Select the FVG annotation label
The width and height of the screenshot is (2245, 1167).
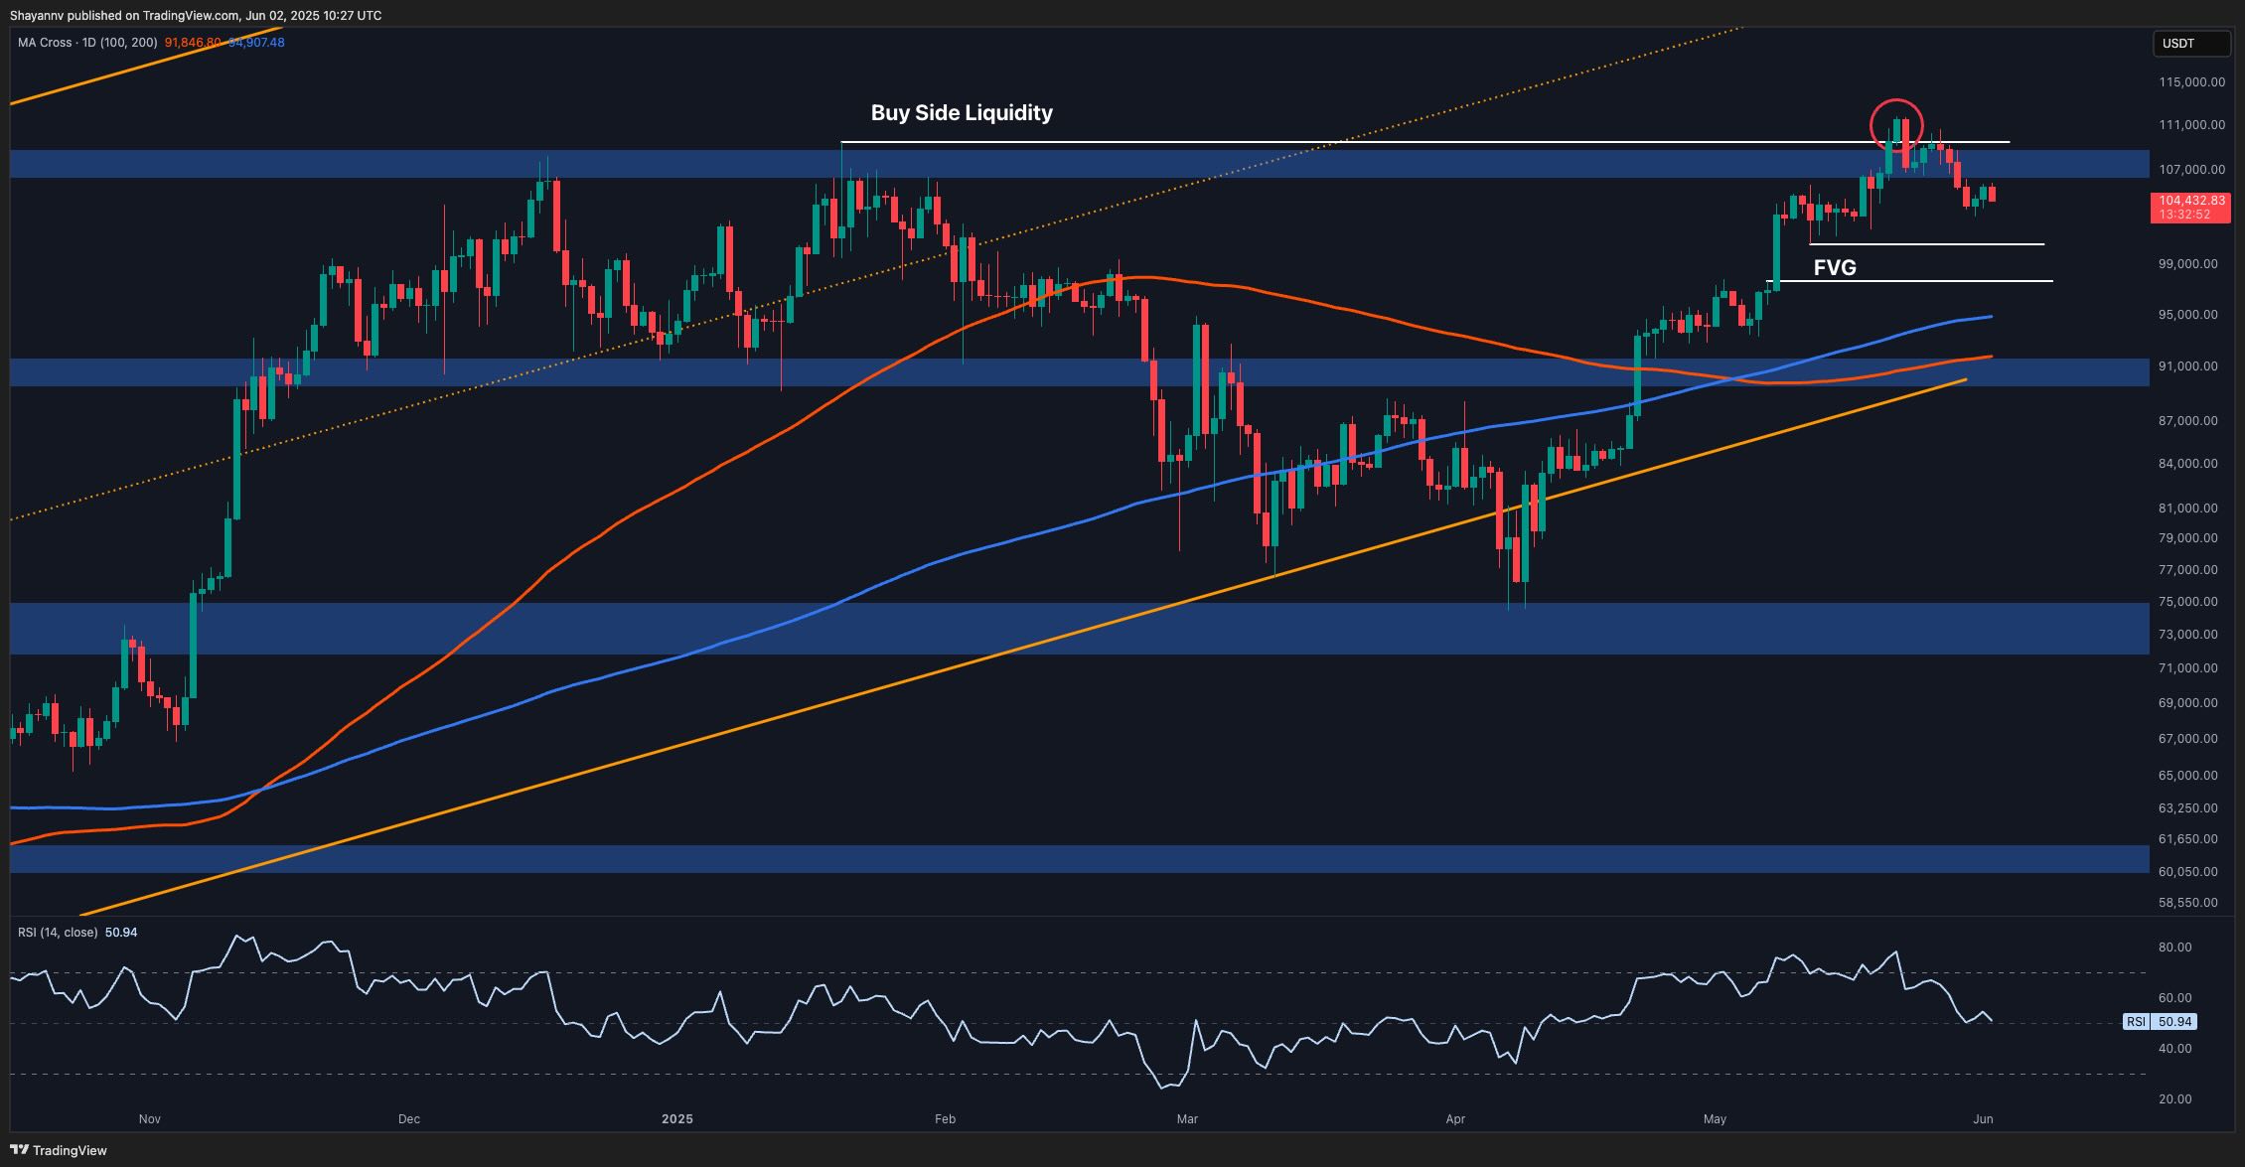pyautogui.click(x=1834, y=267)
